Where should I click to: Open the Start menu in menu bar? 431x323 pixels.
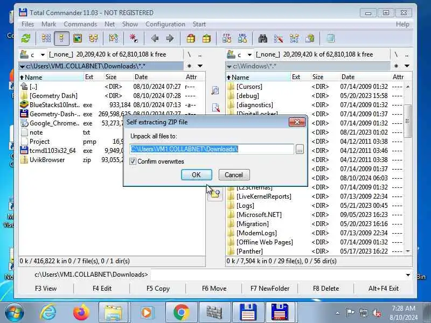click(199, 24)
